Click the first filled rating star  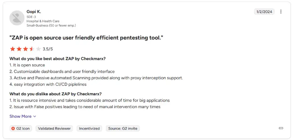13,49
